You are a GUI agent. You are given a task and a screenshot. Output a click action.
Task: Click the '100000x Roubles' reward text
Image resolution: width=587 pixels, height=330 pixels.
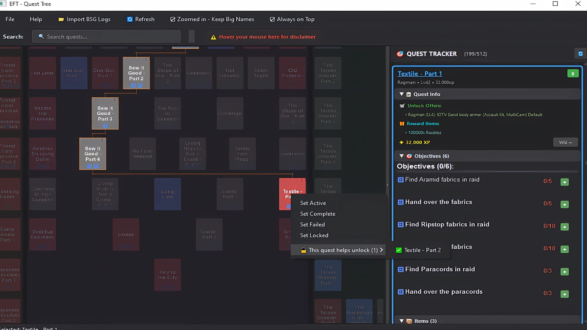(x=425, y=133)
